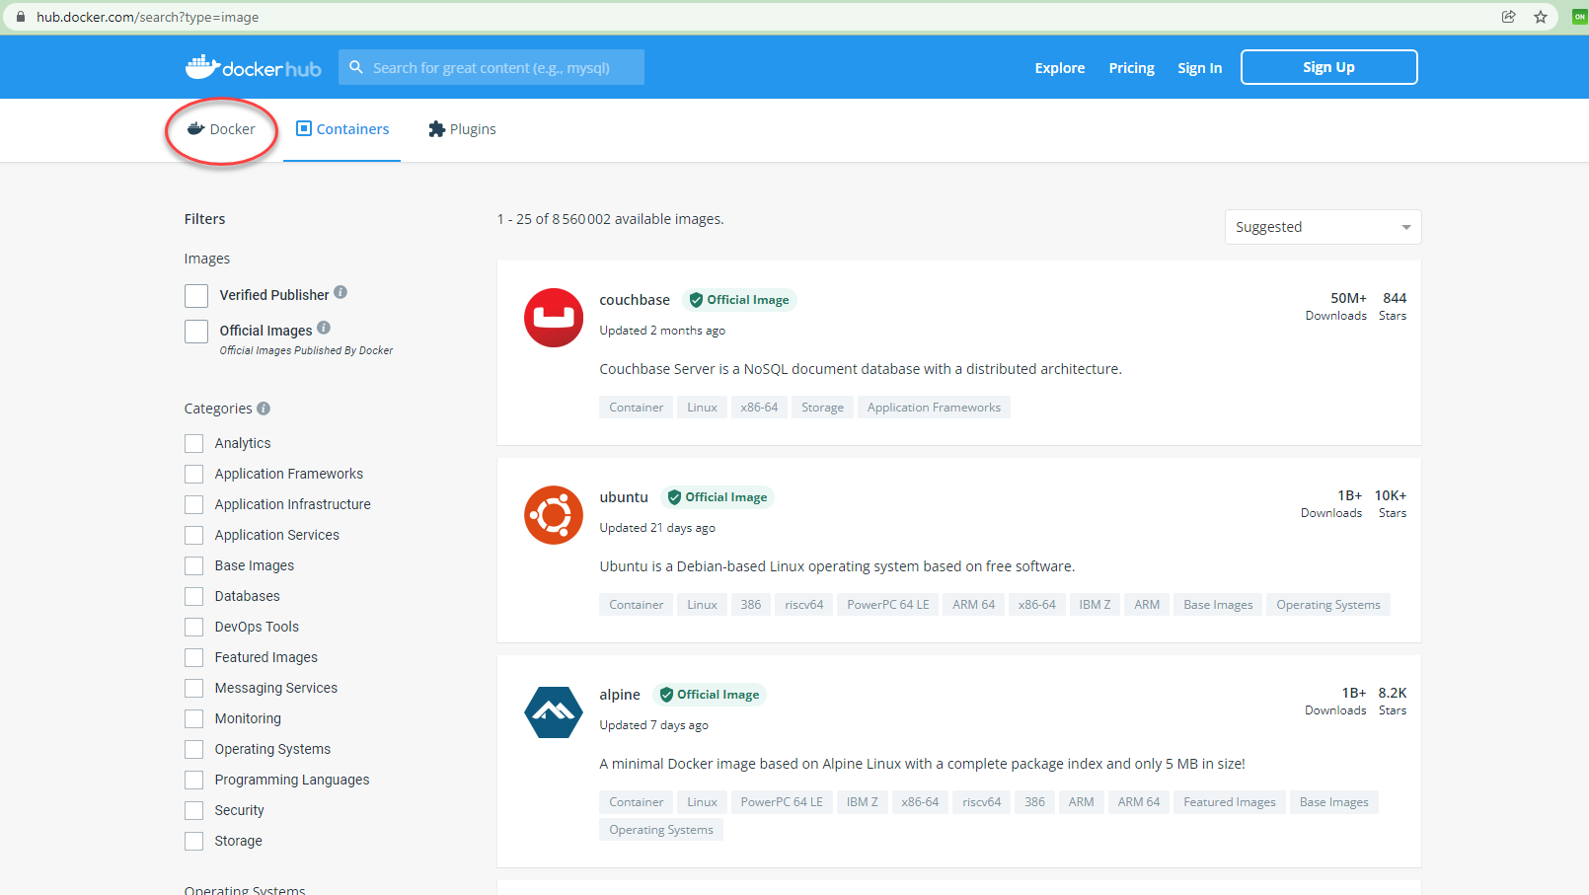Click the ARM 64 tag on ubuntu
Image resolution: width=1589 pixels, height=895 pixels.
tap(973, 605)
